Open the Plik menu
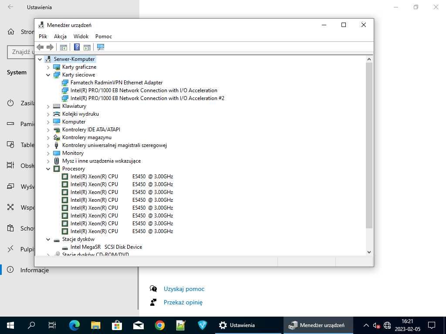 tap(43, 37)
